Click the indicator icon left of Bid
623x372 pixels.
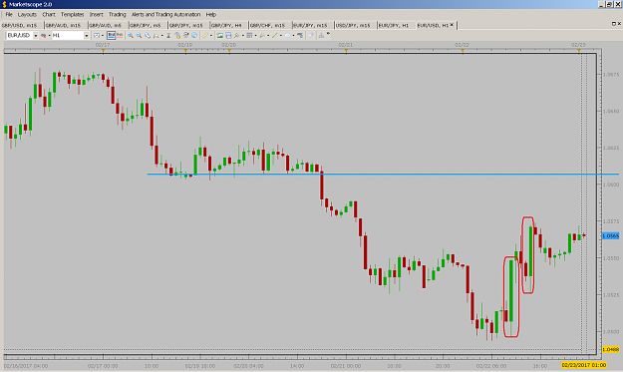point(97,35)
